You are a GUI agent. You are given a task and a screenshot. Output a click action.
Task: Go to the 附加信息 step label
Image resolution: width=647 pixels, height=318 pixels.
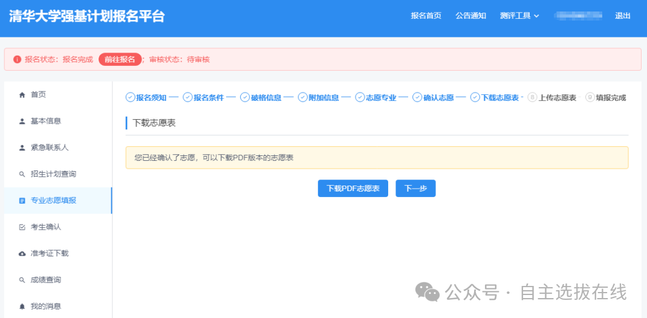pyautogui.click(x=324, y=98)
